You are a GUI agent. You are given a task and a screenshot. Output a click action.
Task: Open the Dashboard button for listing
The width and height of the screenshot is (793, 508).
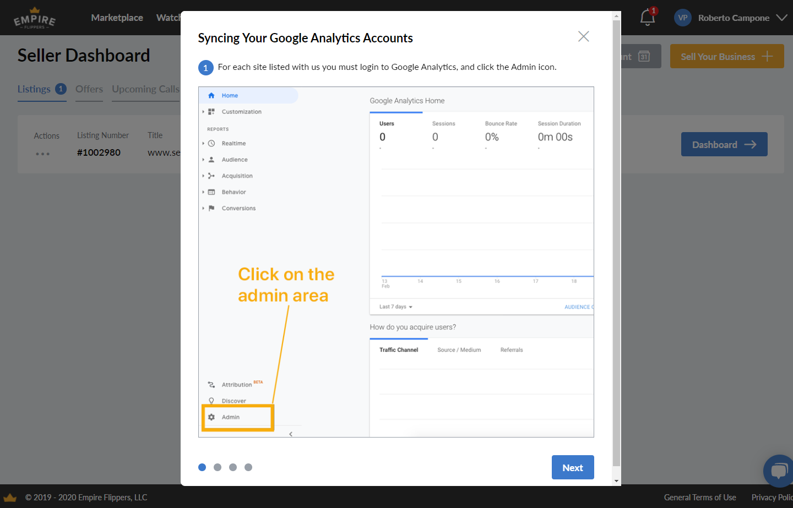tap(724, 144)
